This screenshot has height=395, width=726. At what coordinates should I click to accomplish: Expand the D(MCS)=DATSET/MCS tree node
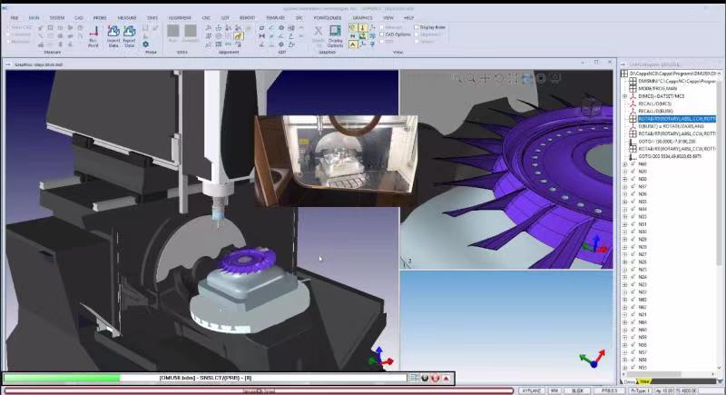625,95
